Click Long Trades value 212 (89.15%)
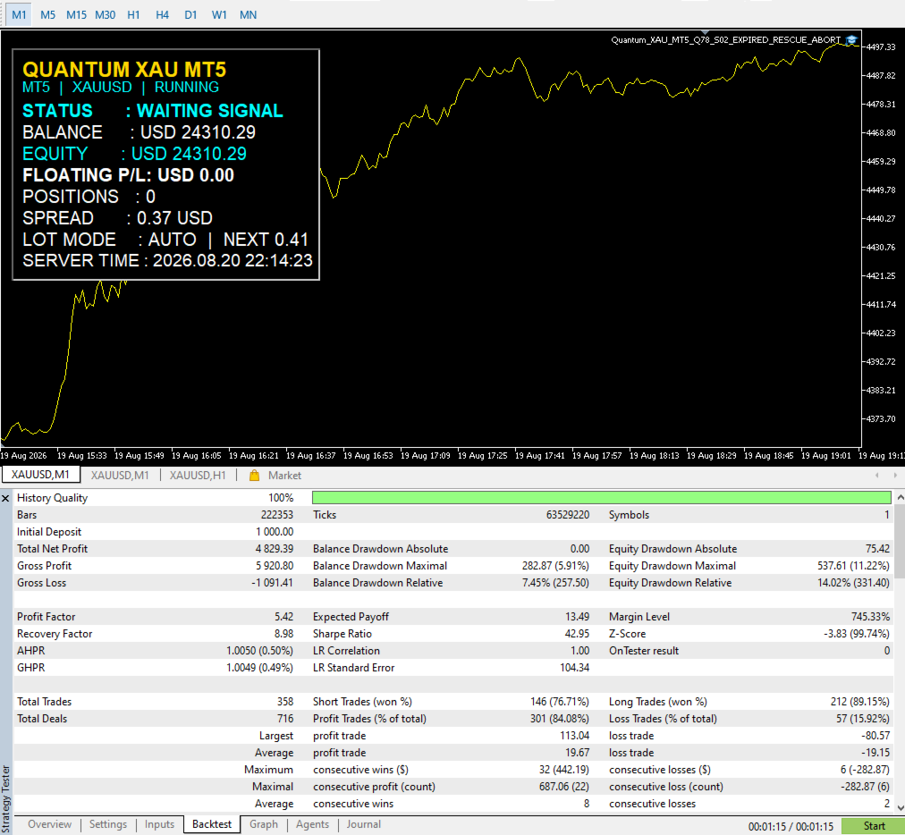The height and width of the screenshot is (835, 905). 860,702
